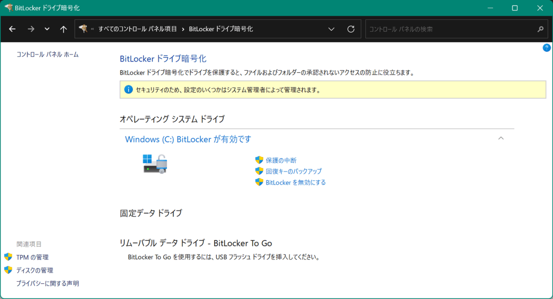
Task: Click the forward navigation arrow
Action: point(31,29)
